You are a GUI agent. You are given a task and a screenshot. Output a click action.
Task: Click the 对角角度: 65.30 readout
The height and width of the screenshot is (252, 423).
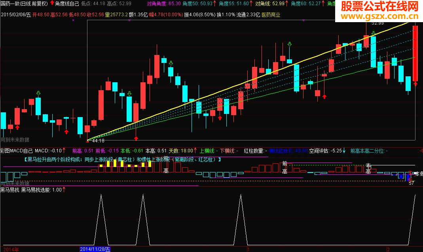[x=164, y=4]
